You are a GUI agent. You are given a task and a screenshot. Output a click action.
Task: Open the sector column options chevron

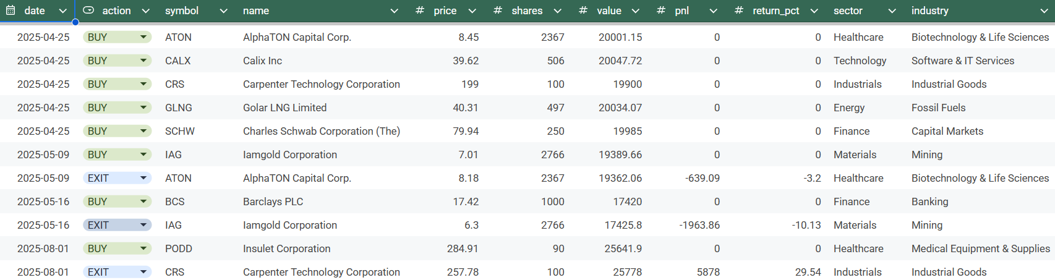point(892,11)
